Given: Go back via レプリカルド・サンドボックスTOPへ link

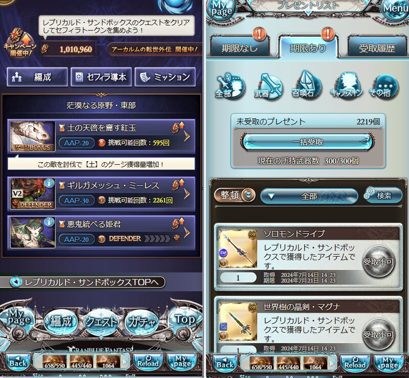Looking at the screenshot, I should [x=83, y=282].
